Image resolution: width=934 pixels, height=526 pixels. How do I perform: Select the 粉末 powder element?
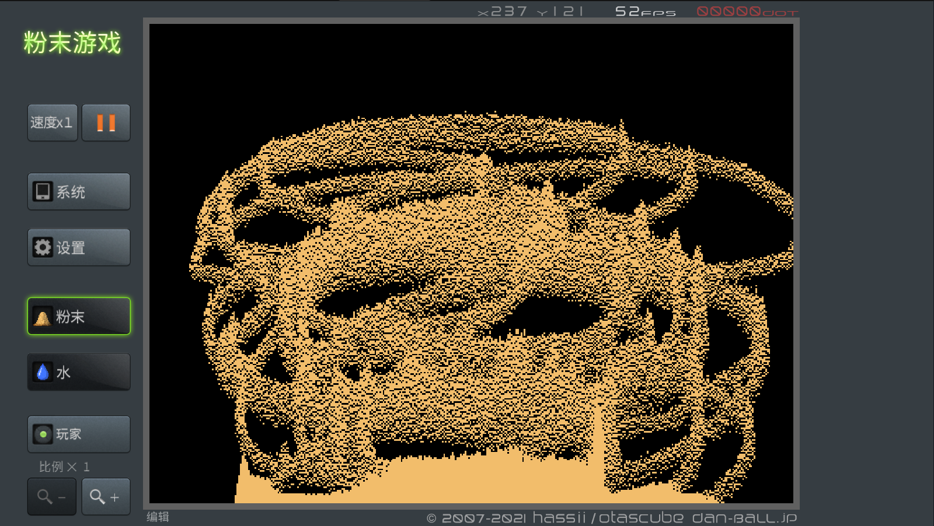pos(79,316)
